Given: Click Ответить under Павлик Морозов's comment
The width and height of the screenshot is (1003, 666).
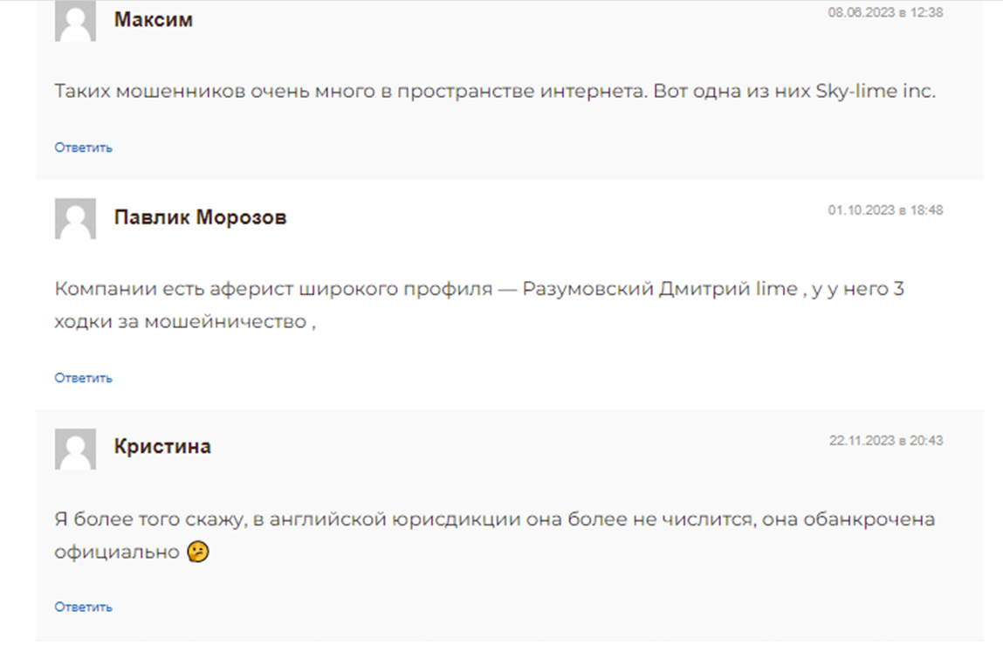Looking at the screenshot, I should tap(83, 378).
